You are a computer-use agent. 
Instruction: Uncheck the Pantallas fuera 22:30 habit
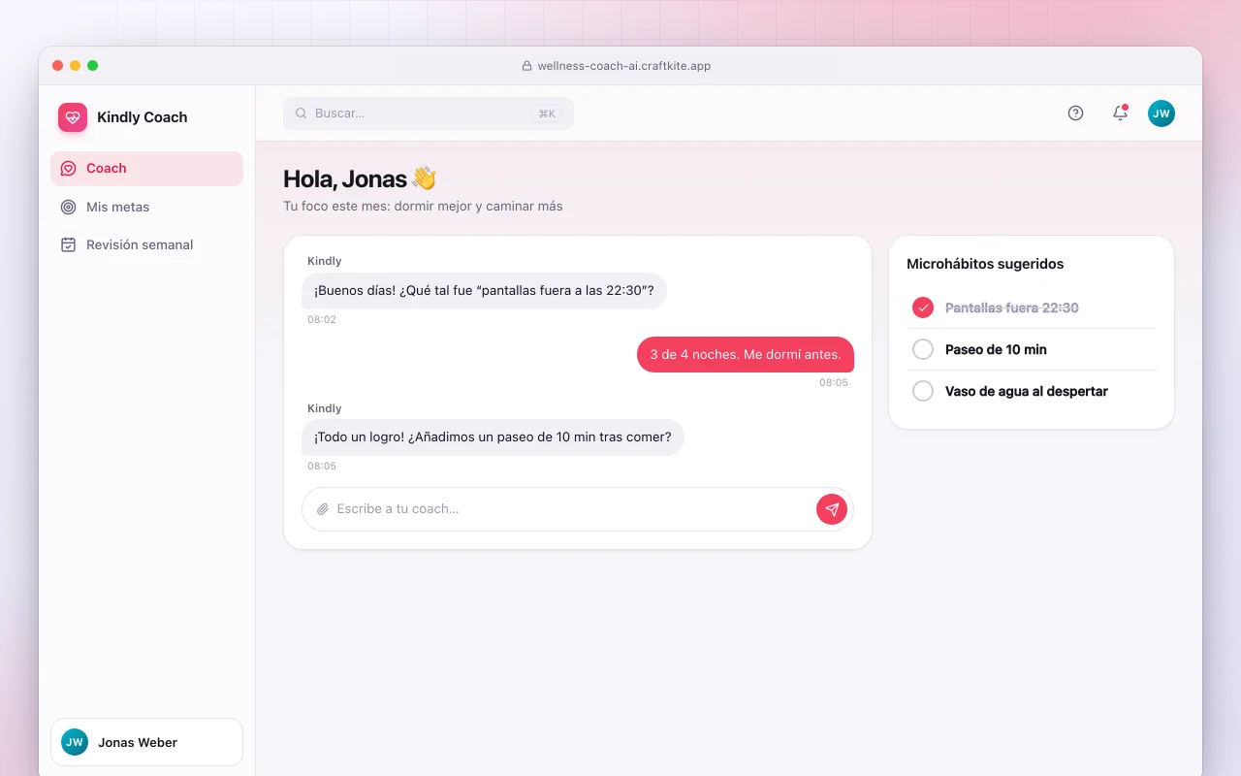(923, 307)
